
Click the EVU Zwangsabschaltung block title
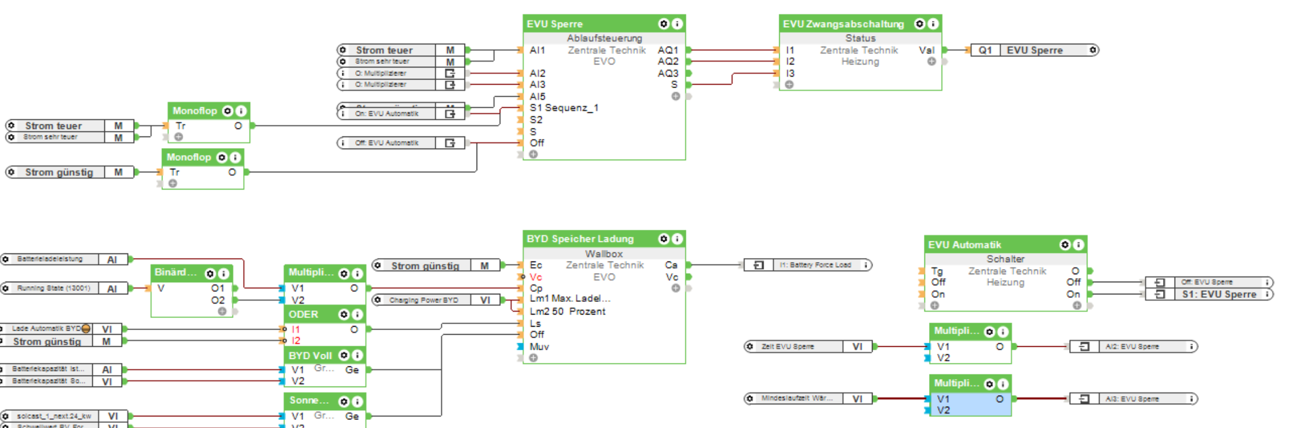(x=843, y=24)
